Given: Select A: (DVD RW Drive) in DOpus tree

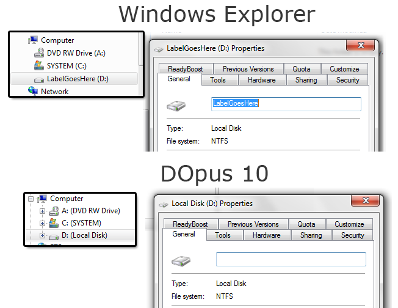Looking at the screenshot, I should 90,211.
